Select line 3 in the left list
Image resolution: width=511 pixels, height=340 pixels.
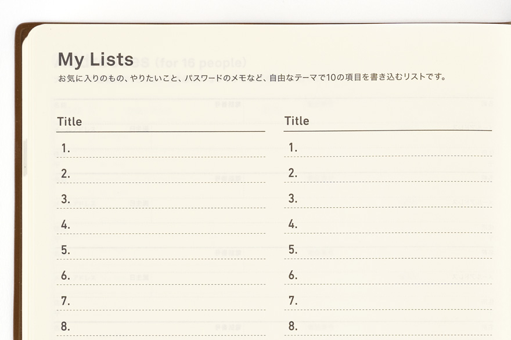pos(161,200)
